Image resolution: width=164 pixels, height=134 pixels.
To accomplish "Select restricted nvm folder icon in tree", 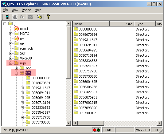I will tap(16, 39).
